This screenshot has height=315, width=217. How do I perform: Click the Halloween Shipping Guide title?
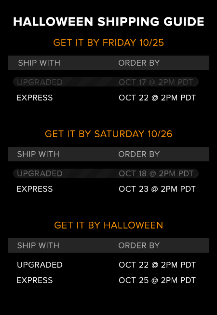(x=108, y=22)
